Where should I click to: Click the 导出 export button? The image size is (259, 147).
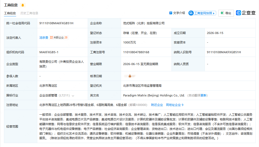click(226, 13)
